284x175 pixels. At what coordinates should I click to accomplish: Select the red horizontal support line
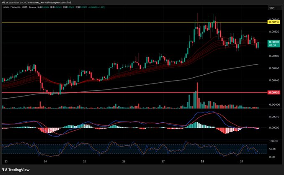134,92
